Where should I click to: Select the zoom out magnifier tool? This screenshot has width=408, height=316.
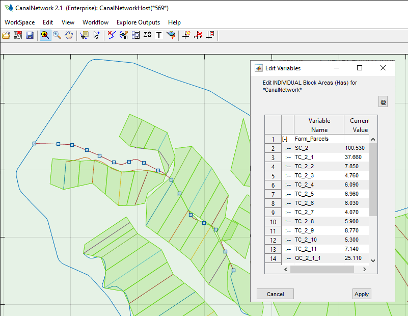coord(57,35)
